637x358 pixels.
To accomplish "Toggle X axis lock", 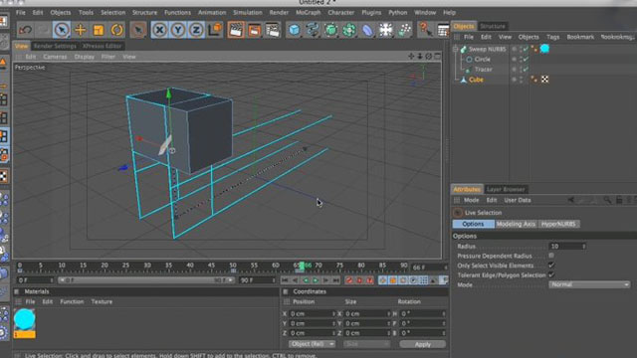I will pyautogui.click(x=159, y=30).
